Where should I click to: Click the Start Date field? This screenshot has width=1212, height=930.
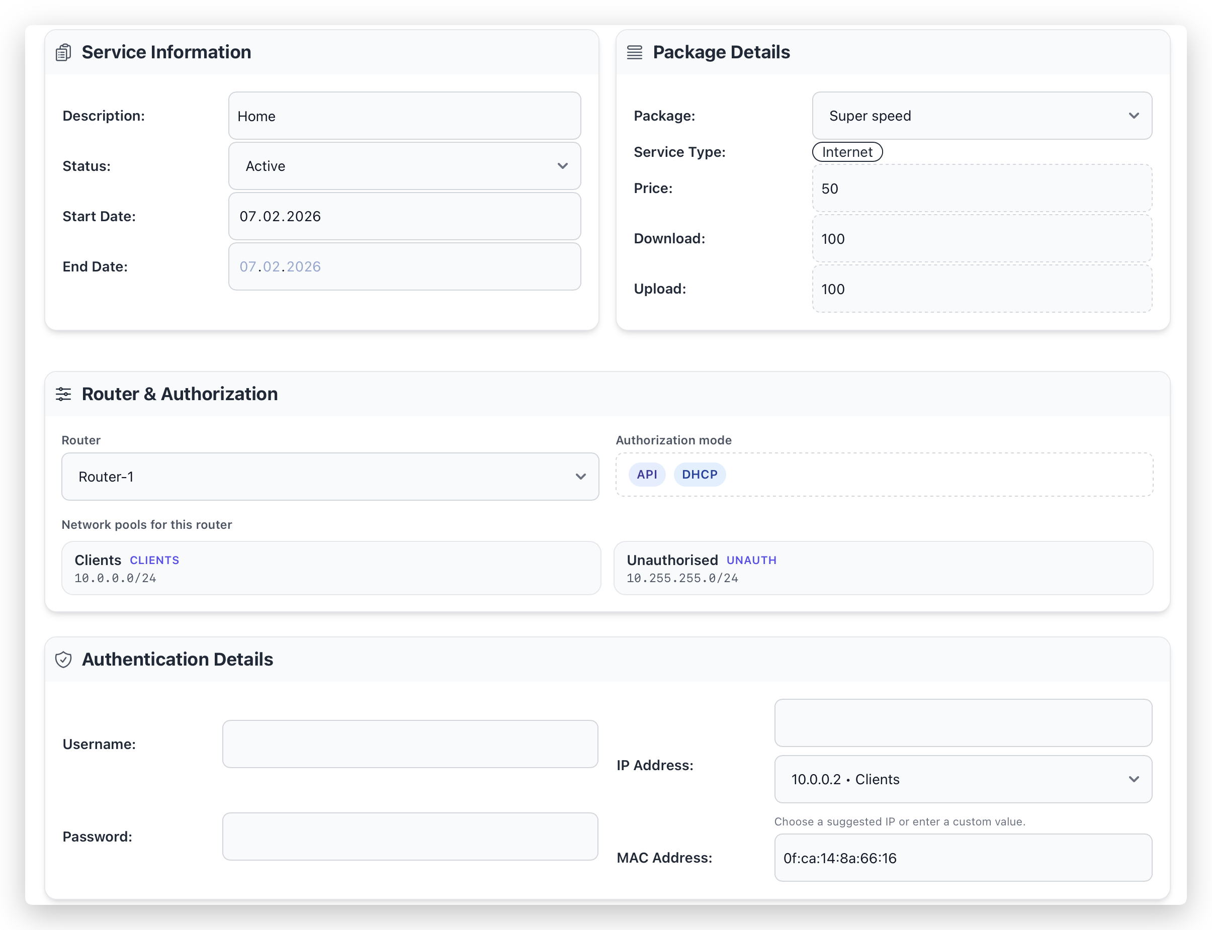click(404, 217)
